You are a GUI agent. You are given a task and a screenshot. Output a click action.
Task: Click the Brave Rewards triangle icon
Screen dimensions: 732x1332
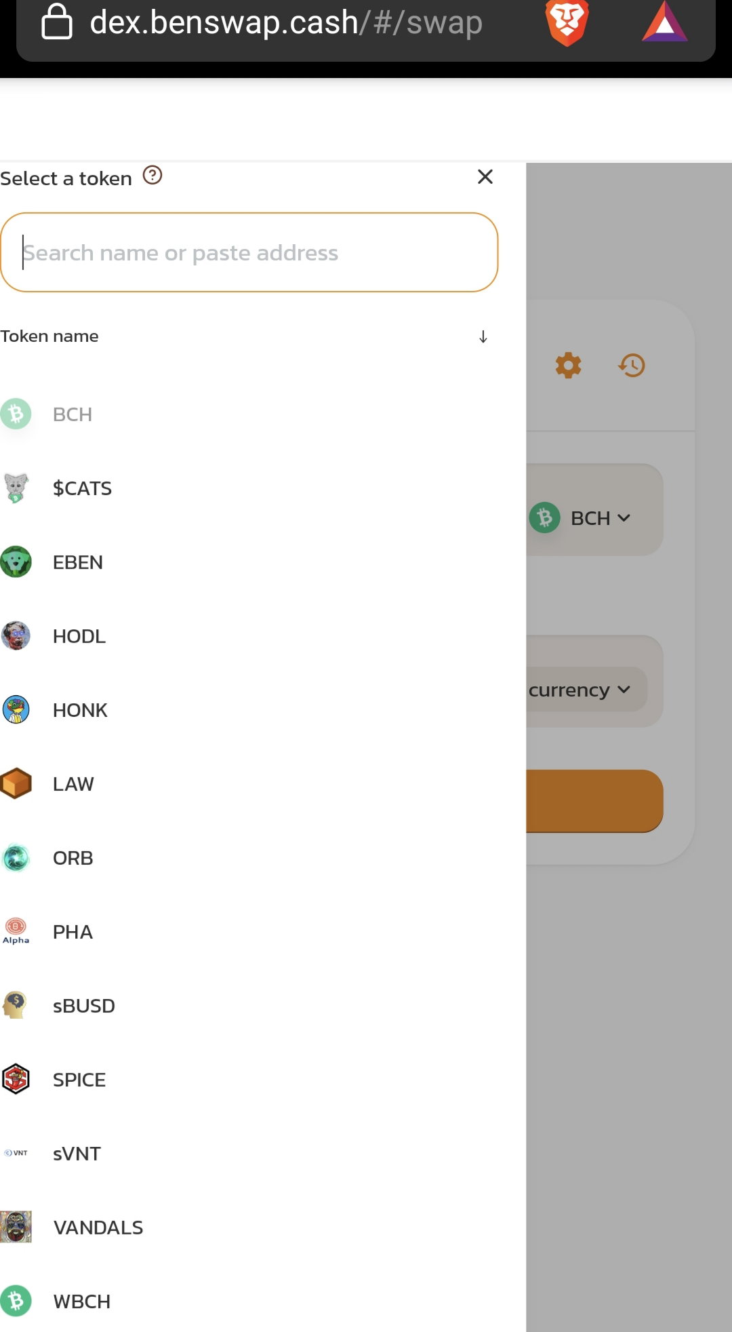665,23
